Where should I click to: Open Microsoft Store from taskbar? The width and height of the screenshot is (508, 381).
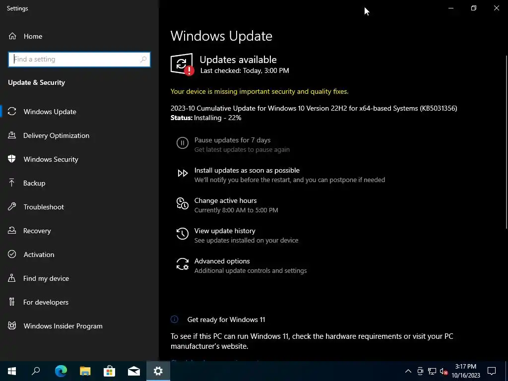point(110,371)
